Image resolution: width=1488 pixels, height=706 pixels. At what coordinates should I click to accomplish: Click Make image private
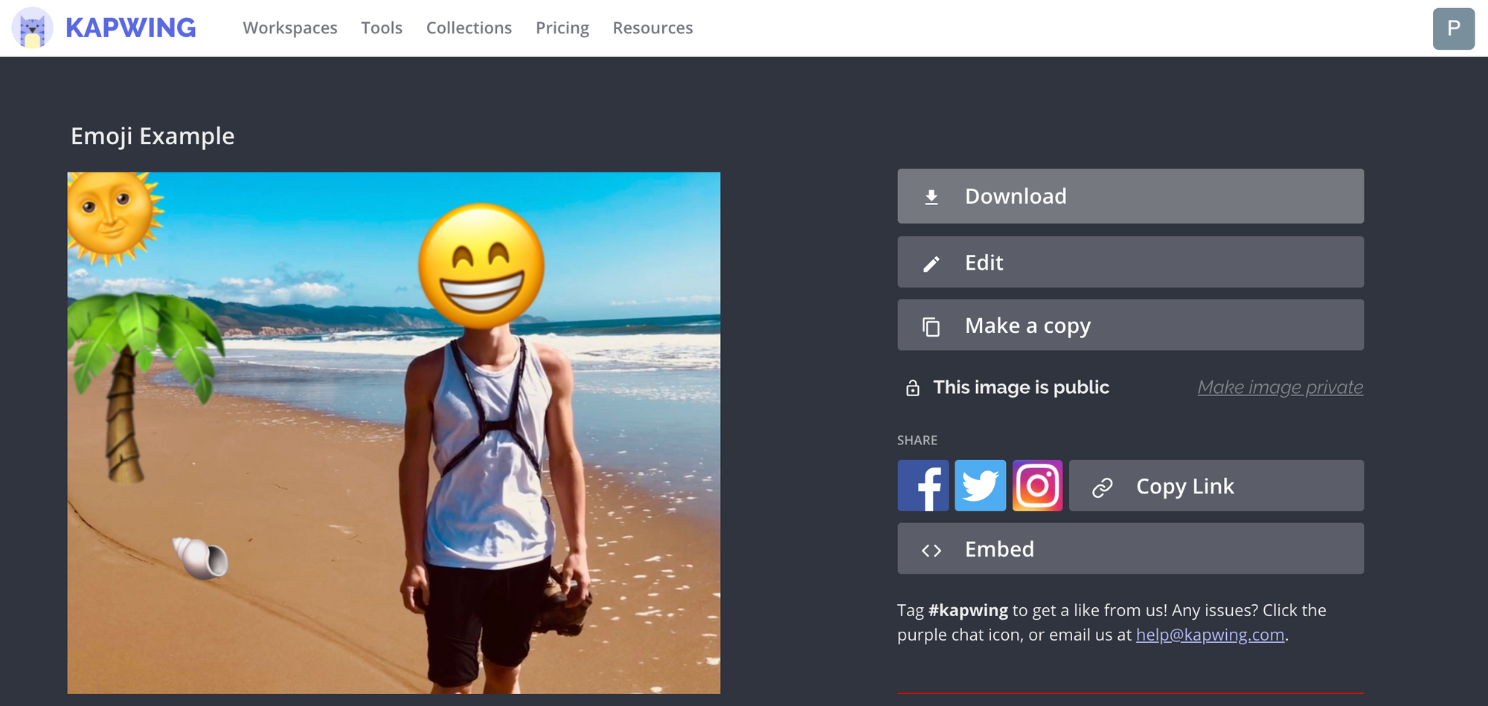pyautogui.click(x=1280, y=387)
